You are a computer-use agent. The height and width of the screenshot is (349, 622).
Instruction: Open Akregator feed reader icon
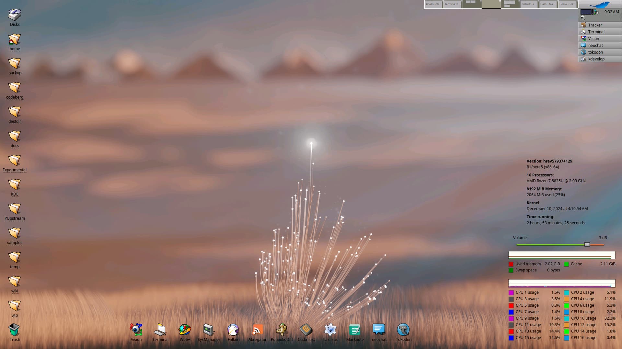(258, 330)
